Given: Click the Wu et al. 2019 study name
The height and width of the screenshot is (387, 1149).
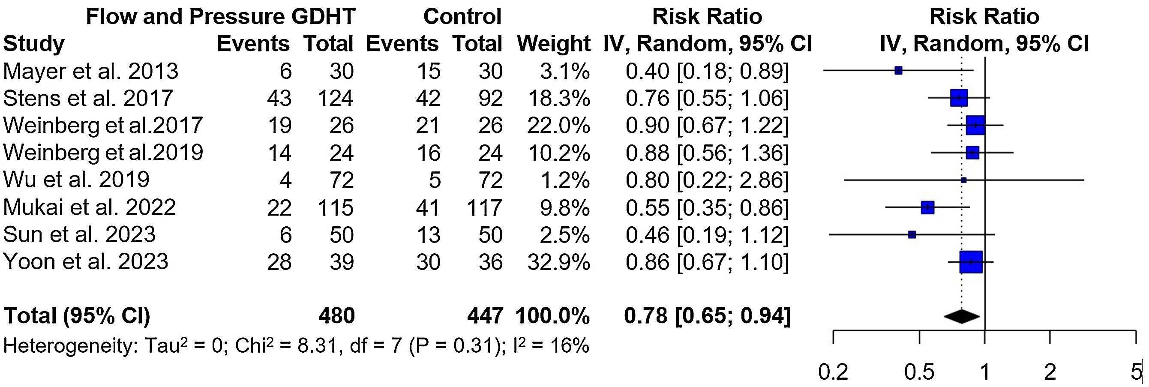Looking at the screenshot, I should 76,180.
